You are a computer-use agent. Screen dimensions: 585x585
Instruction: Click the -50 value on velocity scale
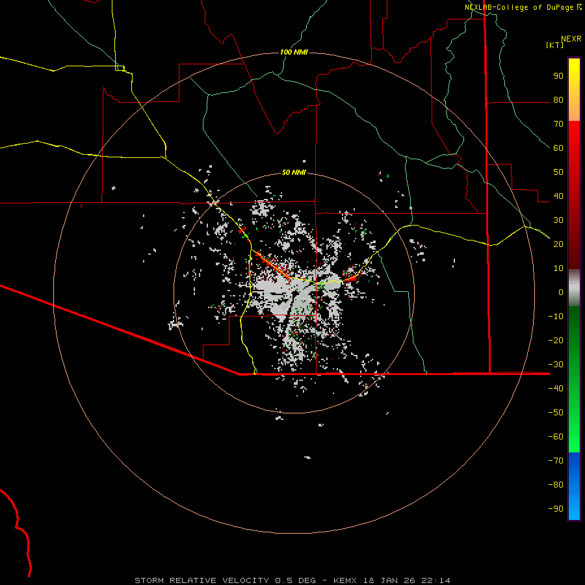coord(556,413)
